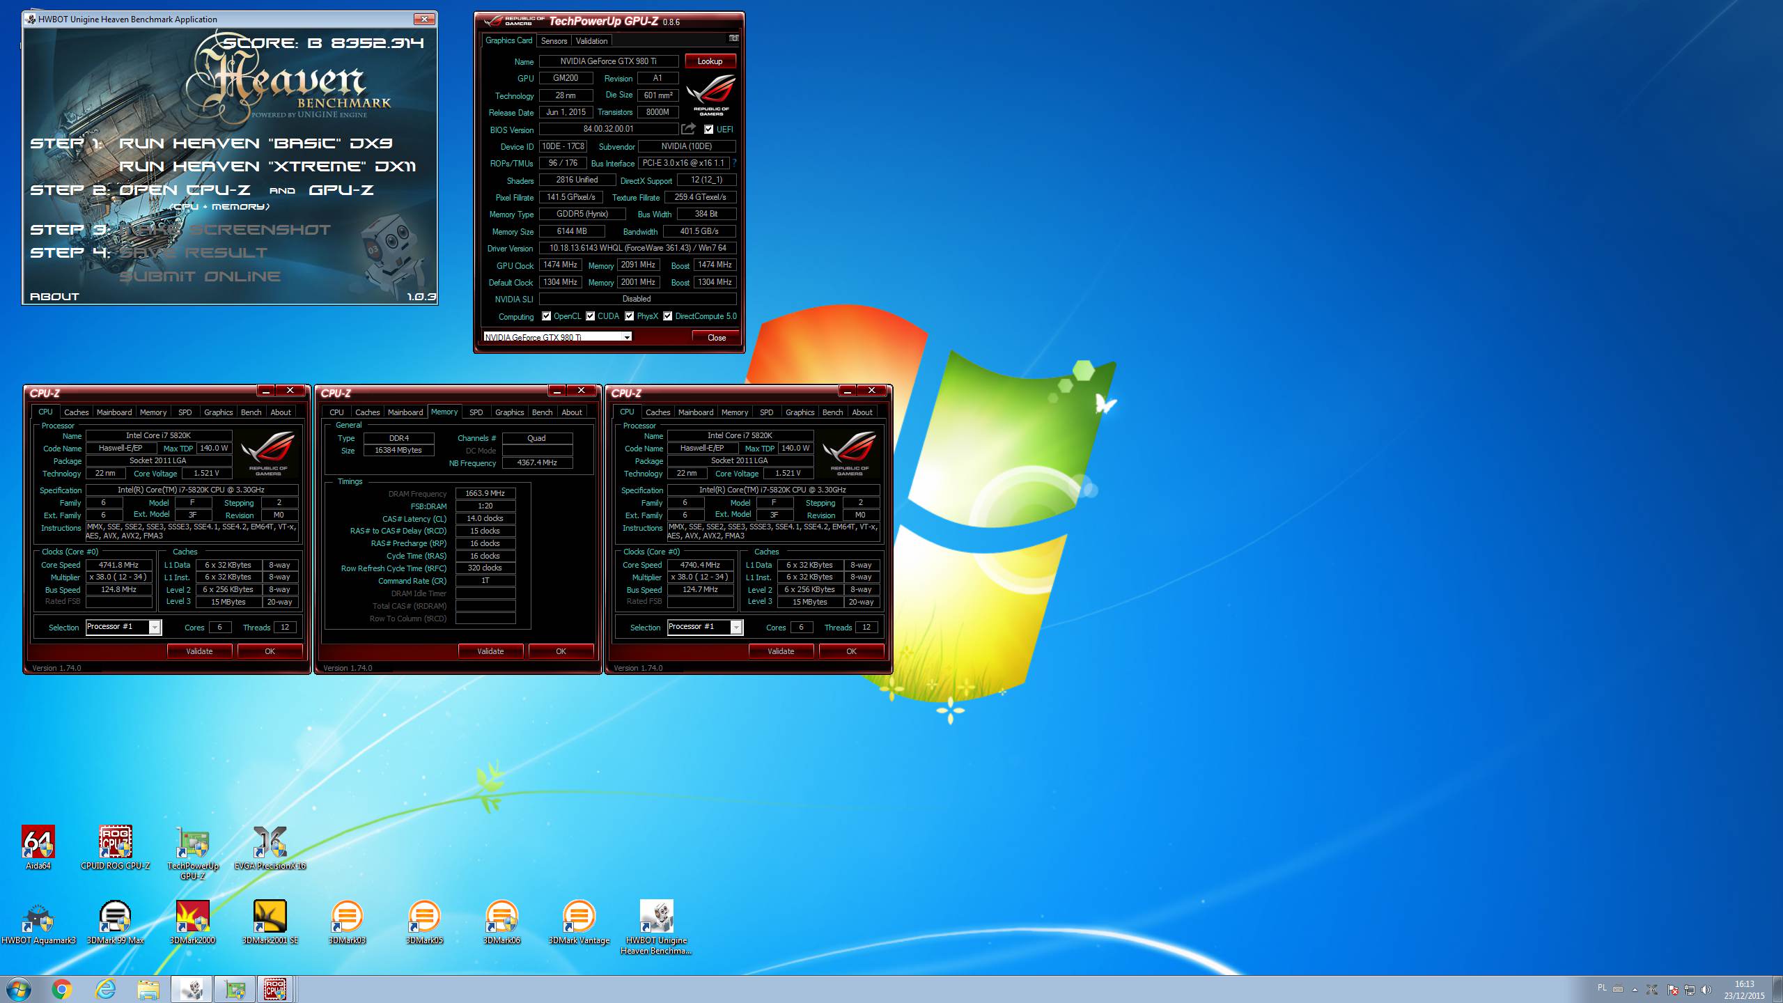Switch to the GPU-Z taskbar button

(235, 989)
